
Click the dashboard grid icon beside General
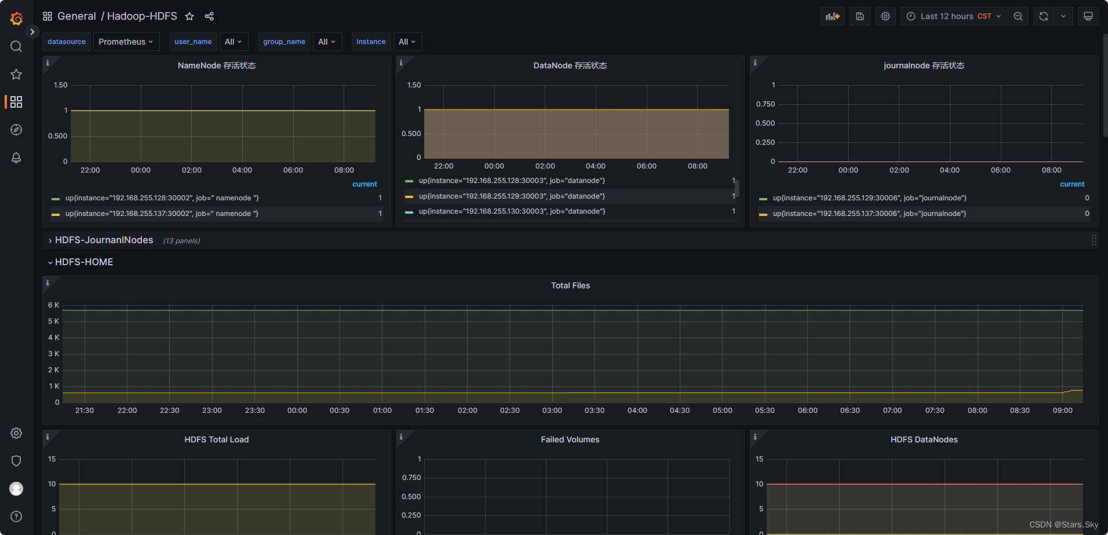coord(48,16)
